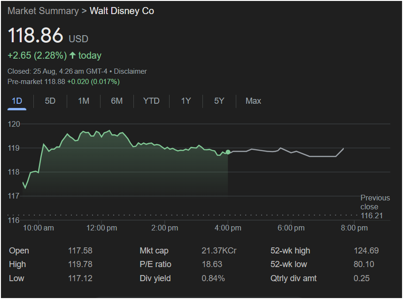Image resolution: width=403 pixels, height=299 pixels.
Task: Click the green up arrow next to today
Action: click(x=72, y=55)
